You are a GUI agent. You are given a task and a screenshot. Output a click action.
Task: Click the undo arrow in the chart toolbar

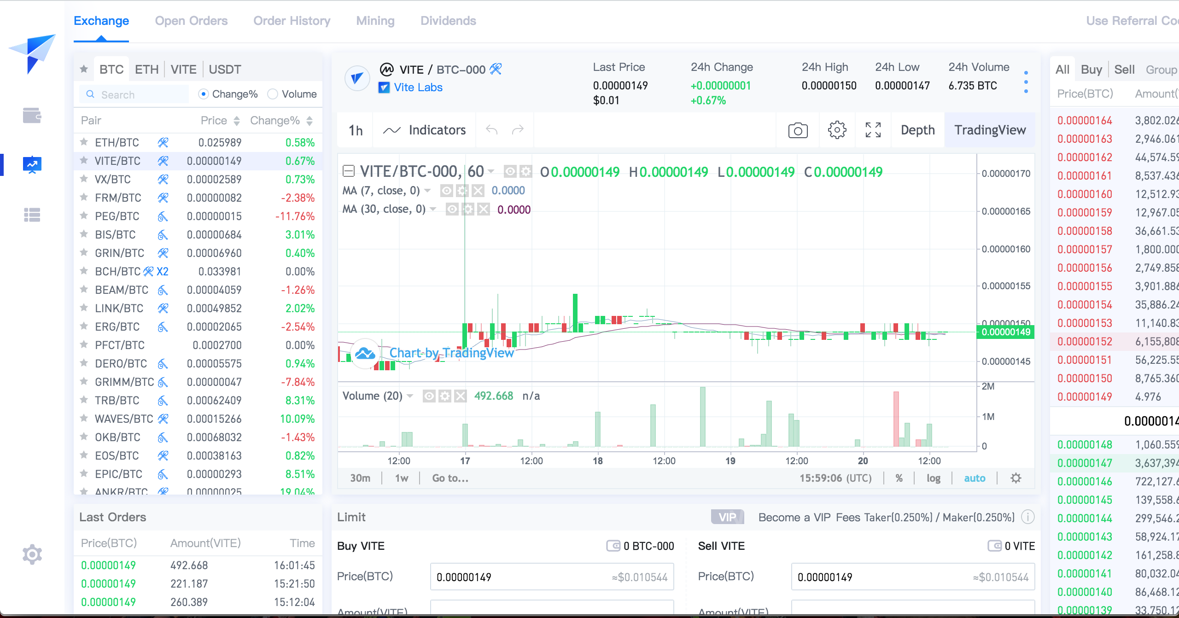pos(492,130)
